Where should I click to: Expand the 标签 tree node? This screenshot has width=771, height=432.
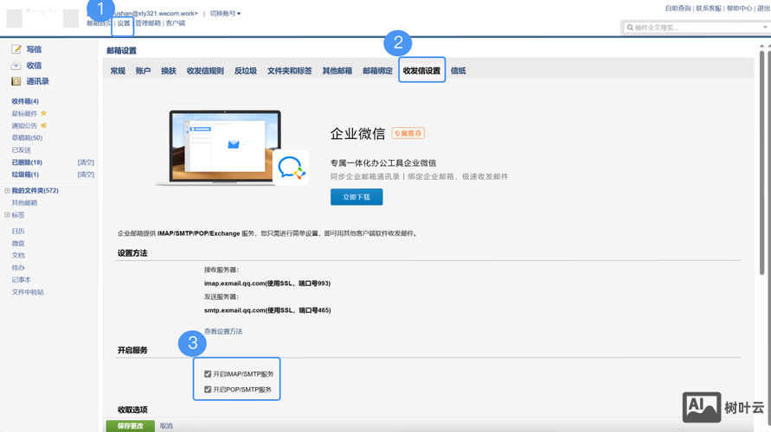pyautogui.click(x=7, y=214)
